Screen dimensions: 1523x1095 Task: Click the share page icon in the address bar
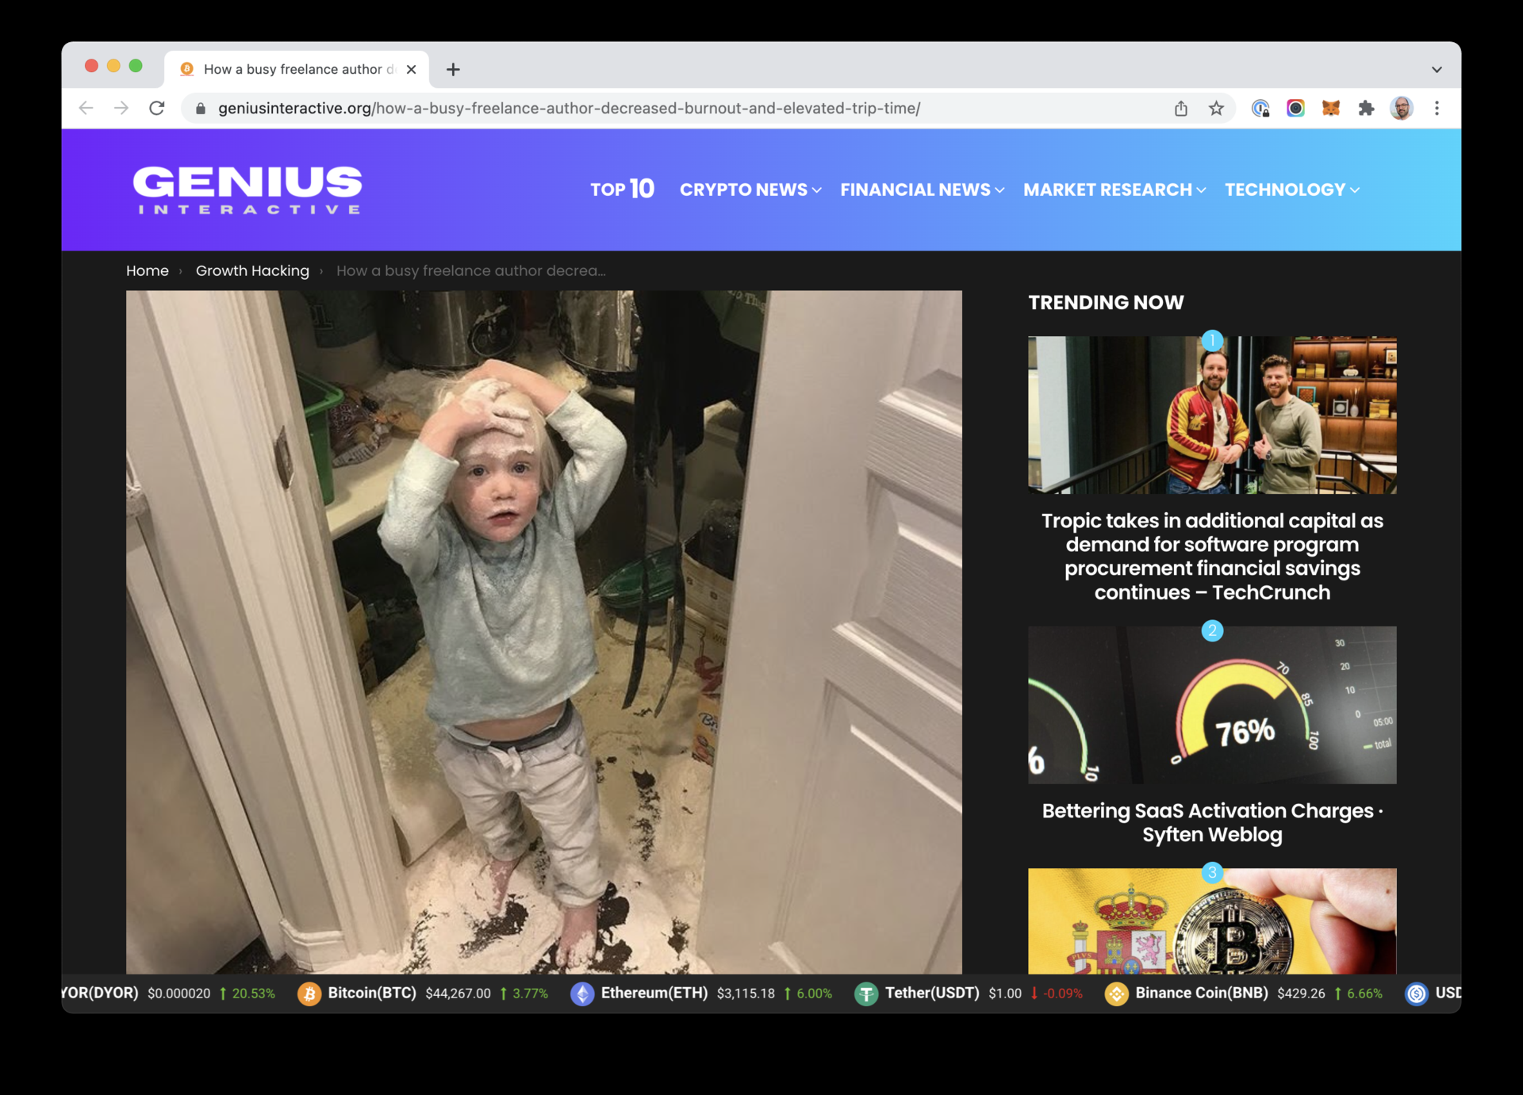[1180, 109]
